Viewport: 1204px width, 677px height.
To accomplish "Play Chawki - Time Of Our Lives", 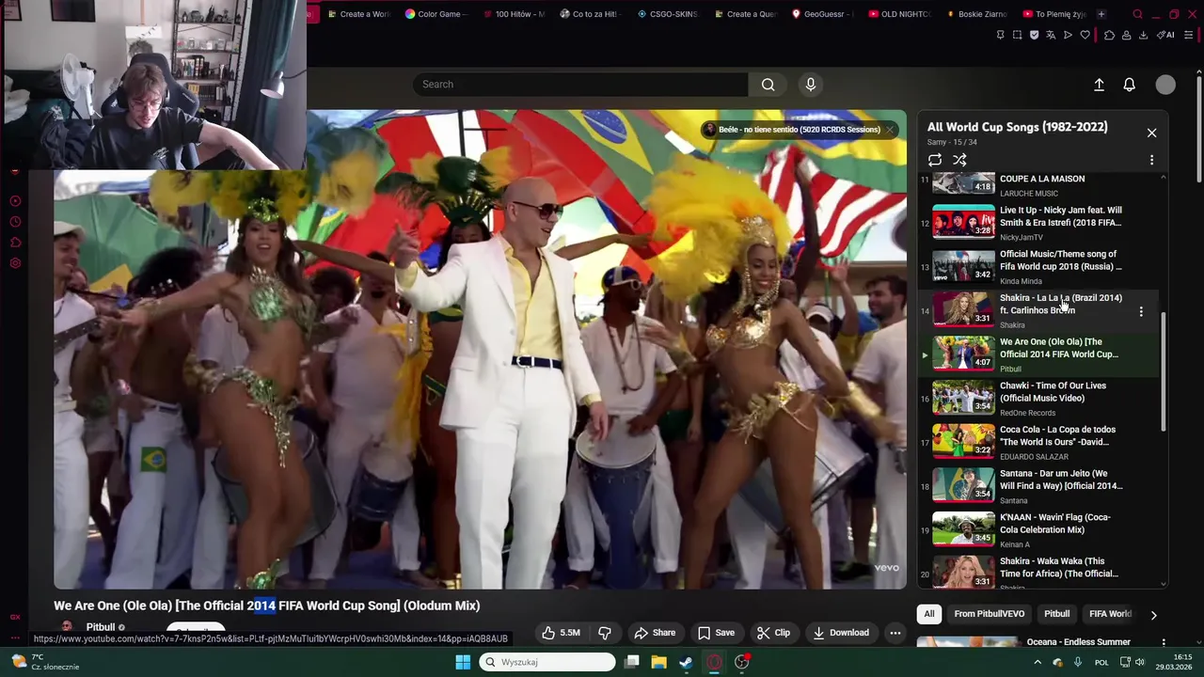I will (1038, 399).
